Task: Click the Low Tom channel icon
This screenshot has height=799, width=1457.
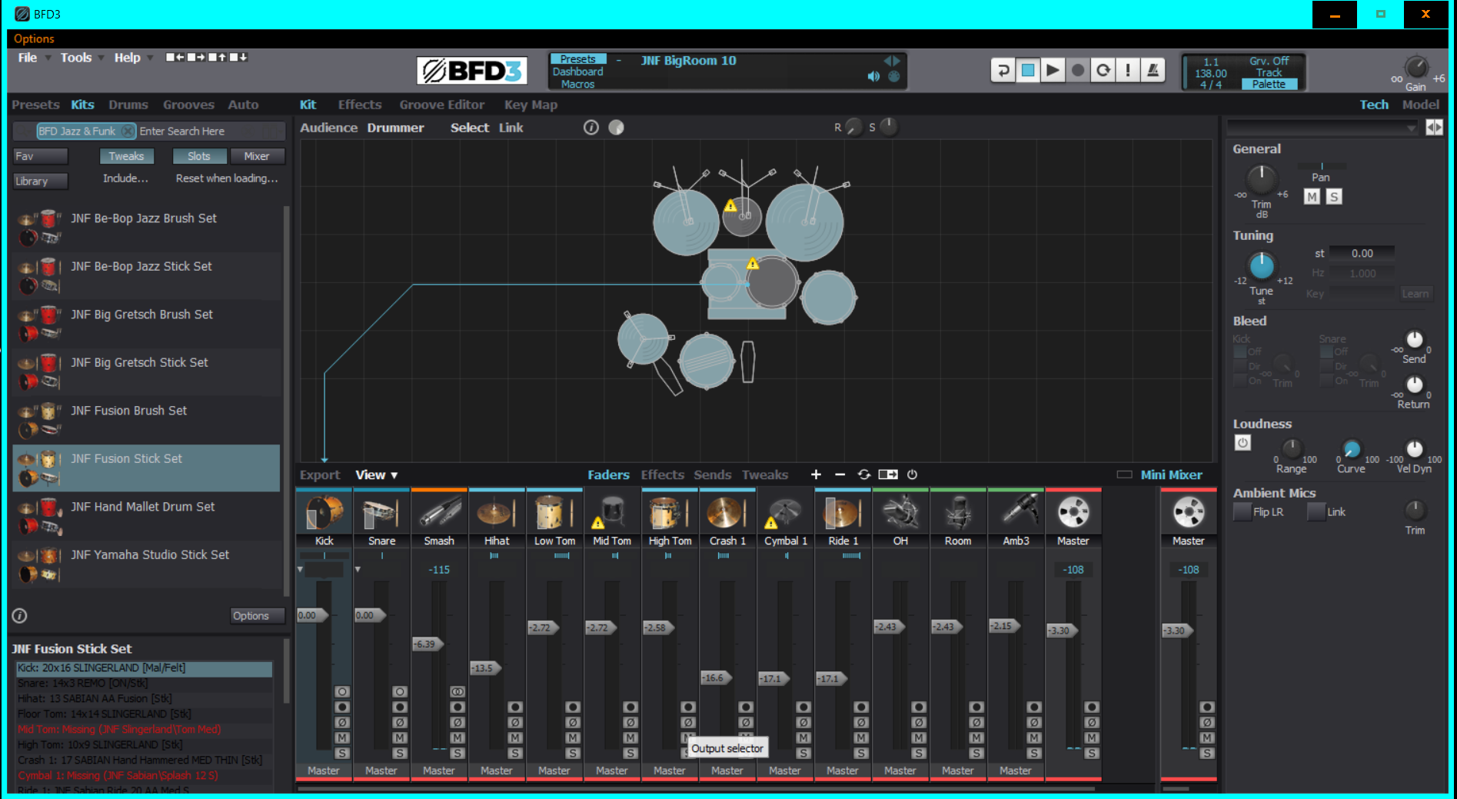Action: pos(554,513)
